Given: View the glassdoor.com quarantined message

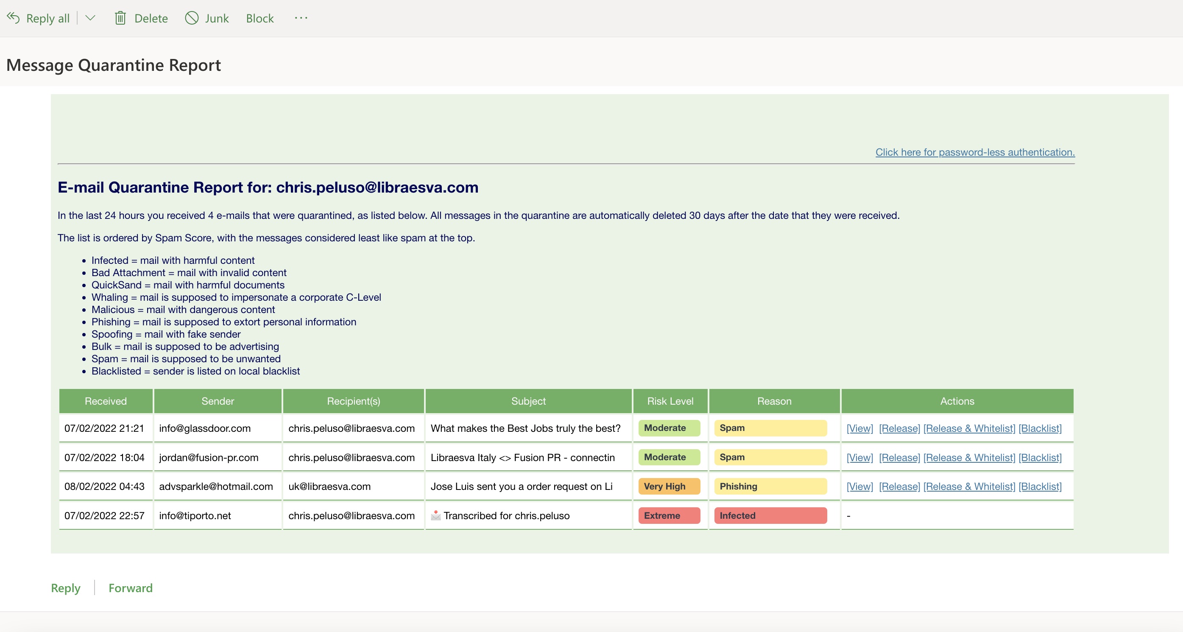Looking at the screenshot, I should tap(860, 428).
